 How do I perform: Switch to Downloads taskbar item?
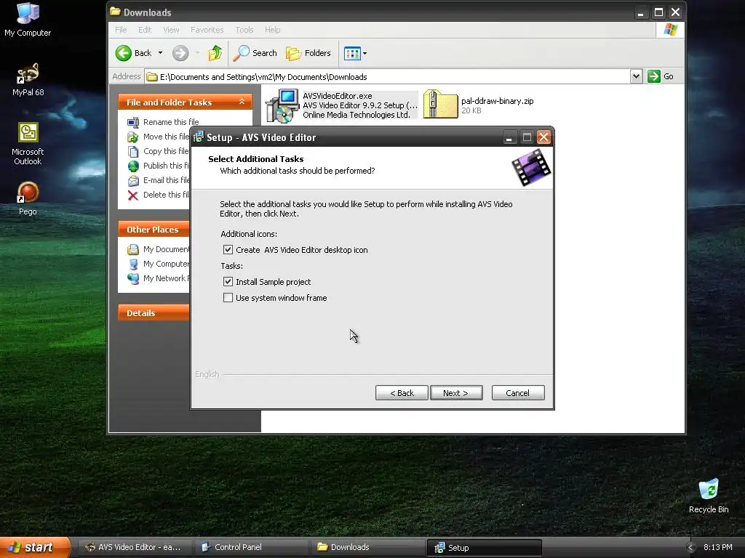367,547
